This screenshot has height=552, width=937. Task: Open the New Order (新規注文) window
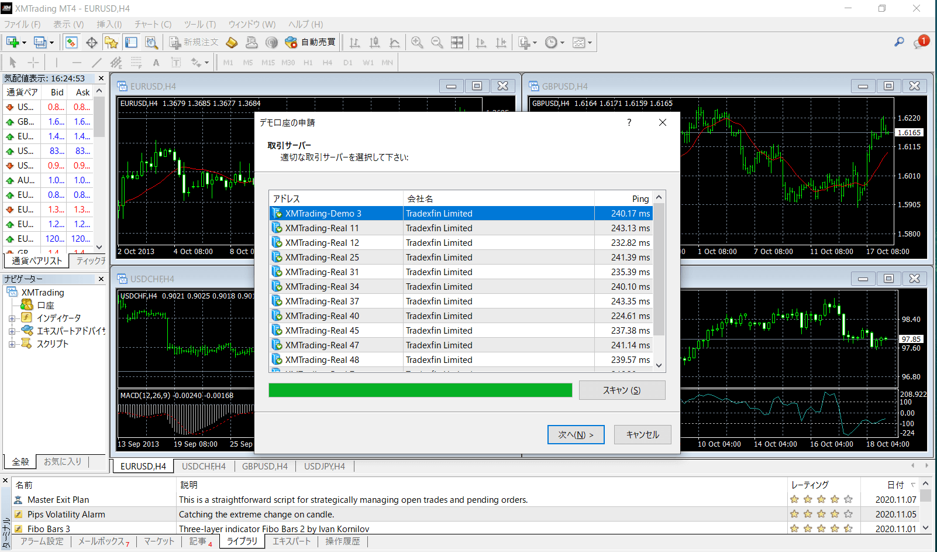point(194,42)
